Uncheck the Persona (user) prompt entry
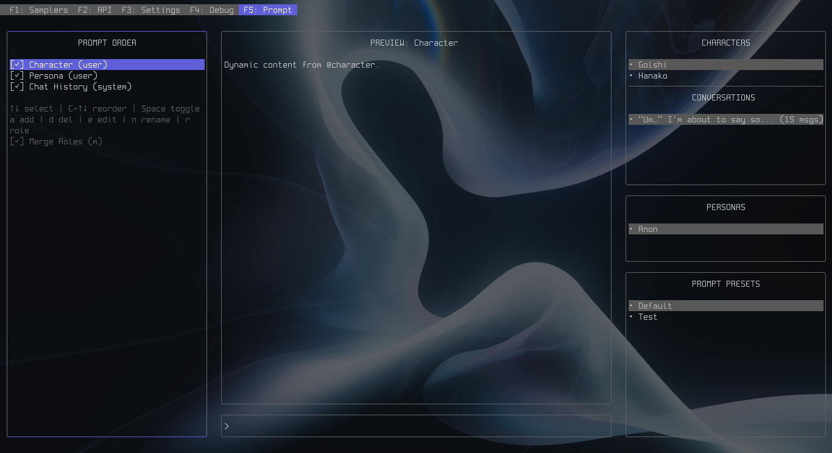832x453 pixels. point(17,75)
